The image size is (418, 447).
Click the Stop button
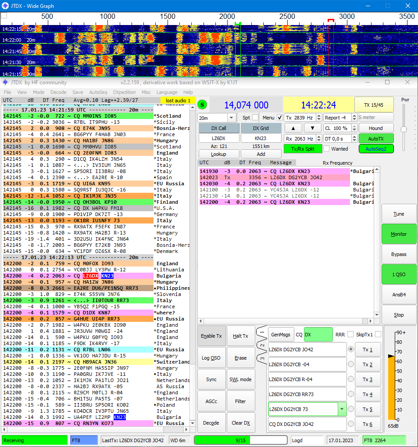click(x=399, y=315)
